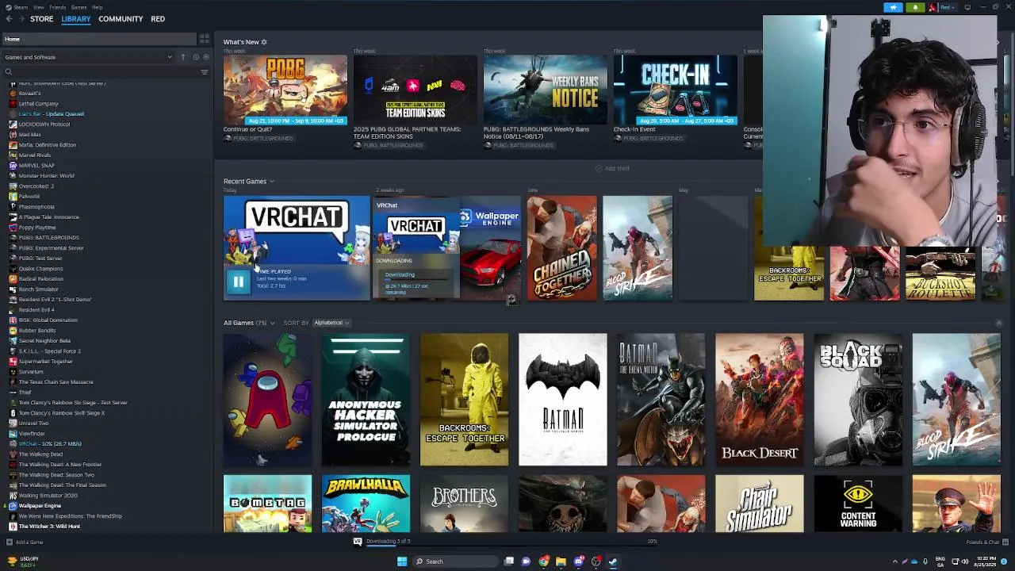Go forward with the navigation forward arrow

point(21,19)
